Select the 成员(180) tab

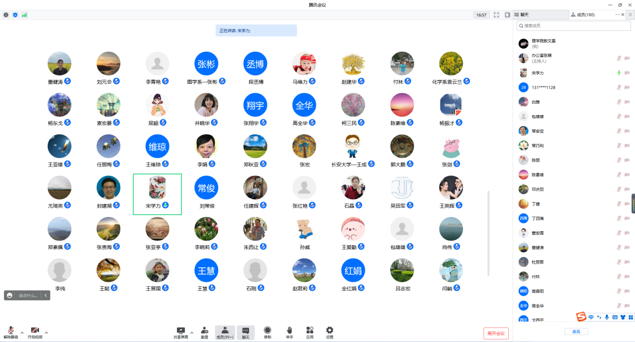click(585, 15)
